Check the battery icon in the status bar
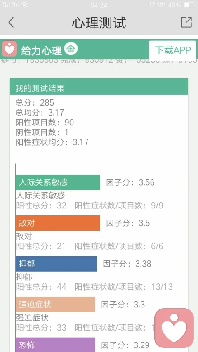 point(189,5)
